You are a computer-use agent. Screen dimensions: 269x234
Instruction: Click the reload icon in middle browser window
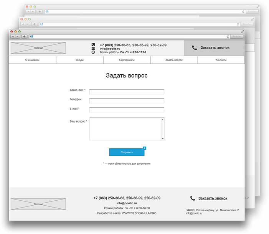pyautogui.click(x=238, y=24)
